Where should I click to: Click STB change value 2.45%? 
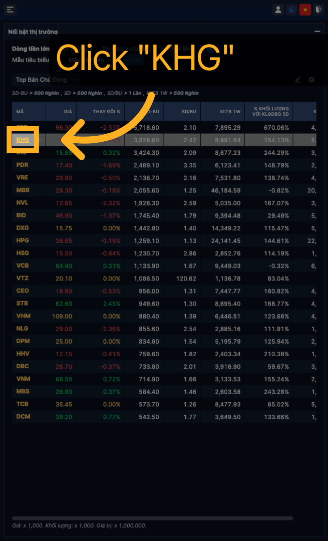pyautogui.click(x=112, y=304)
